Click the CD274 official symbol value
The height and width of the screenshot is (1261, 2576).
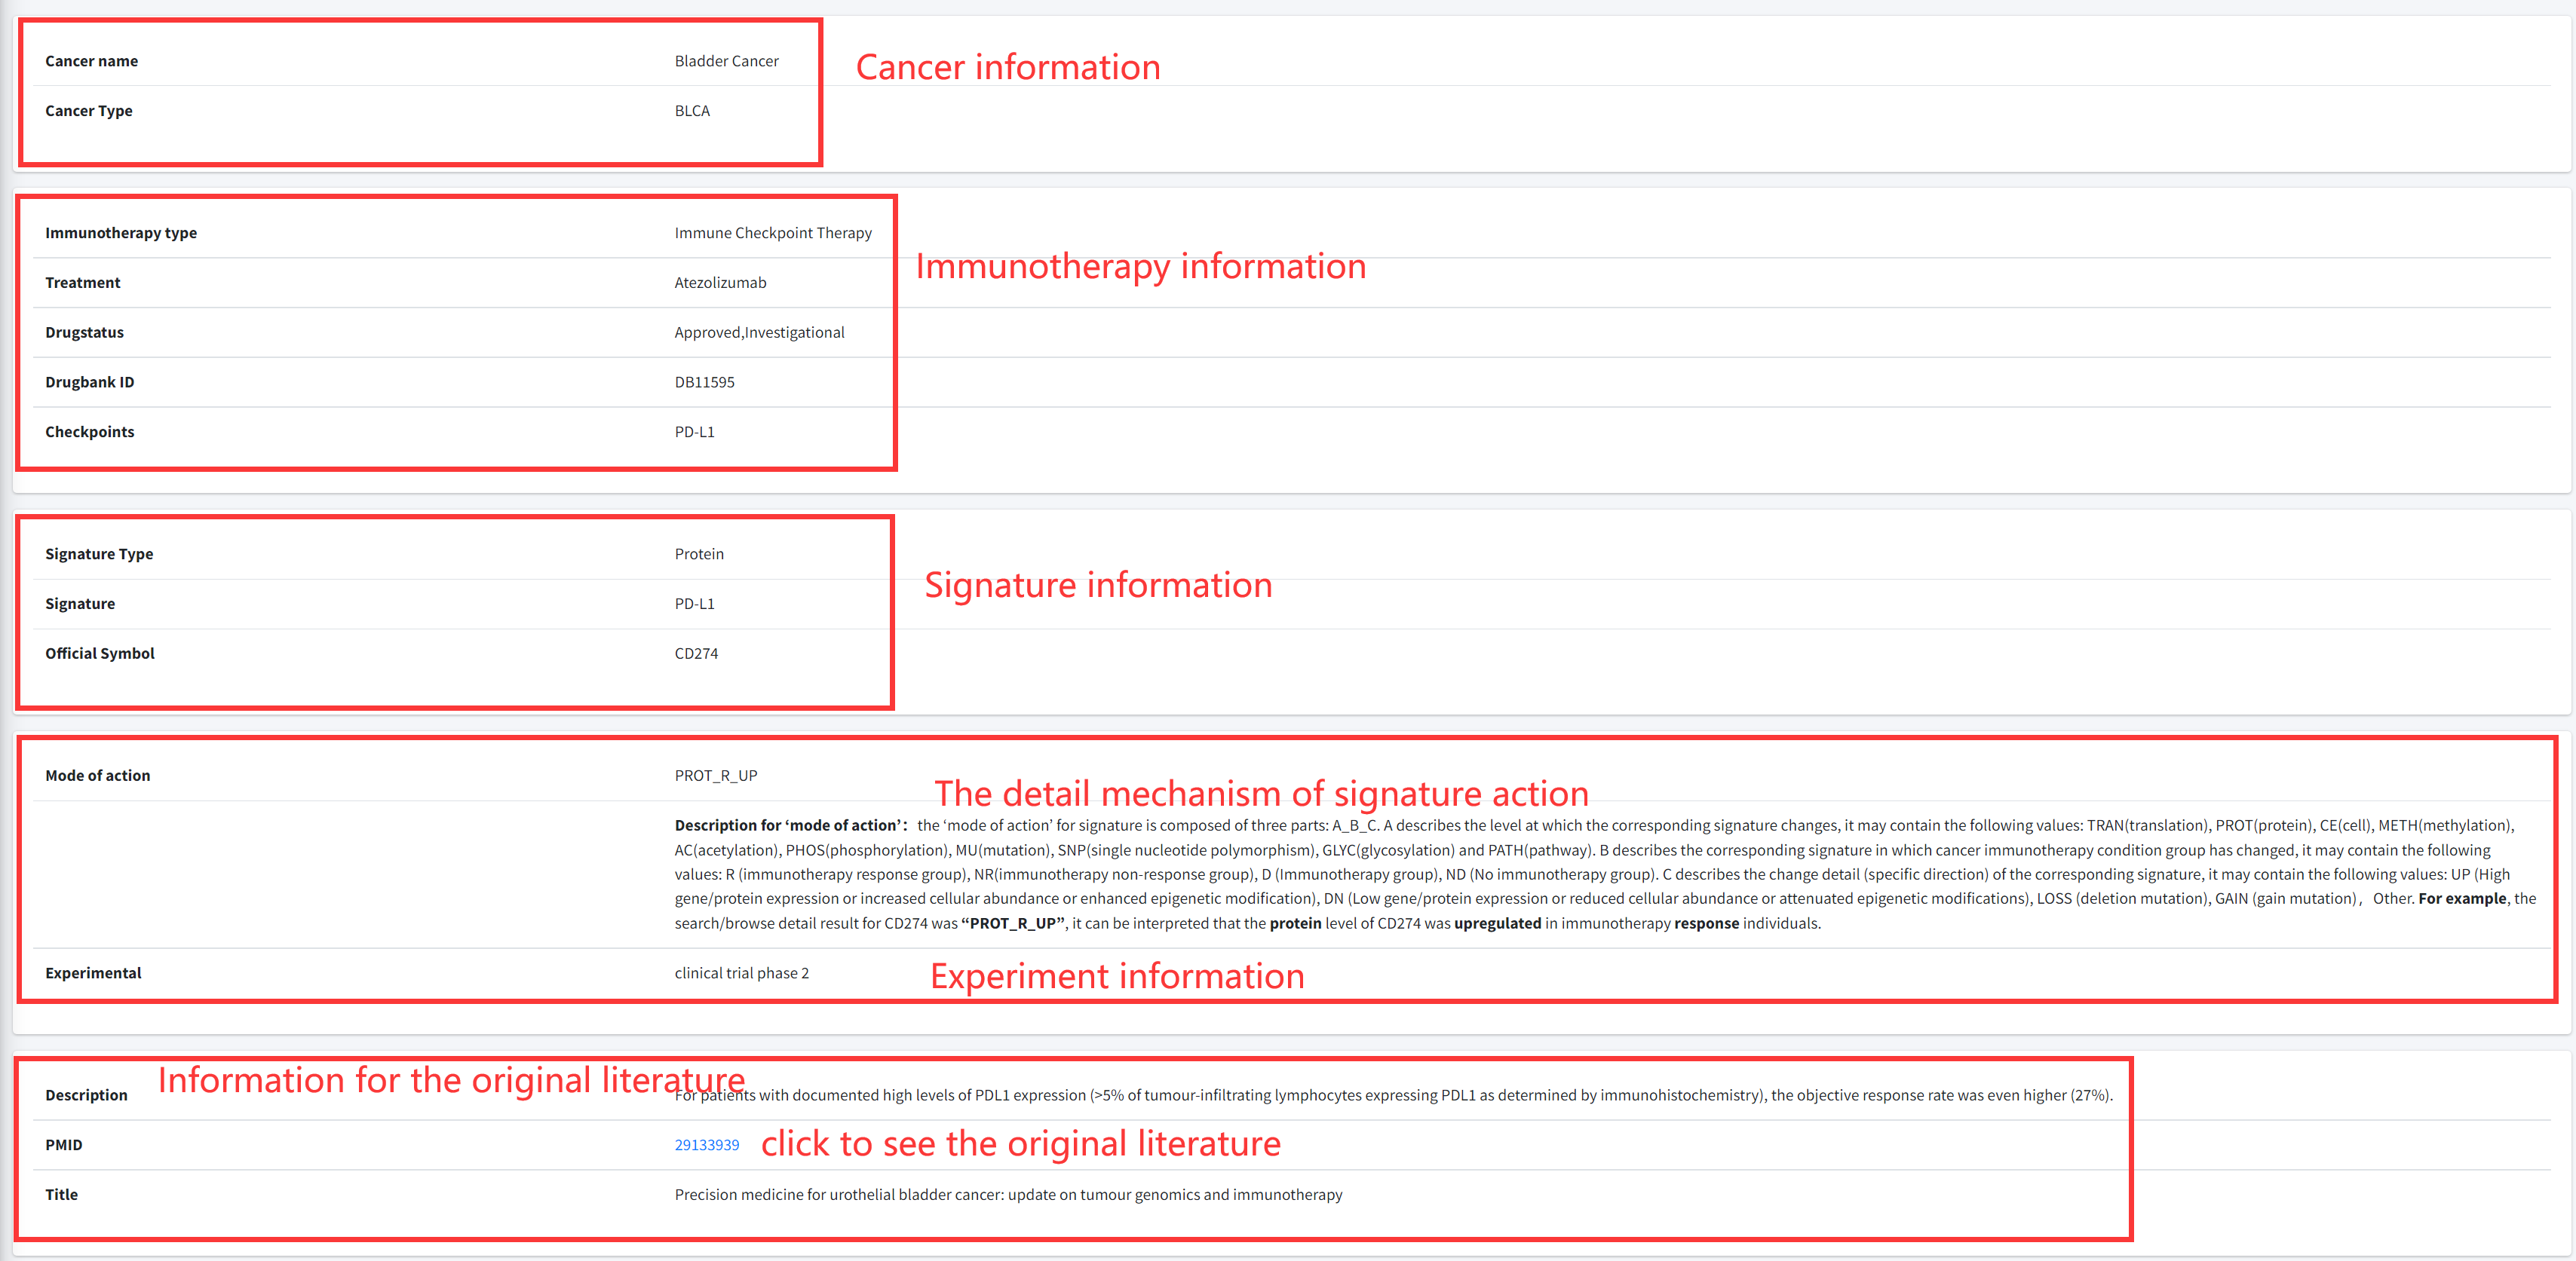(696, 653)
